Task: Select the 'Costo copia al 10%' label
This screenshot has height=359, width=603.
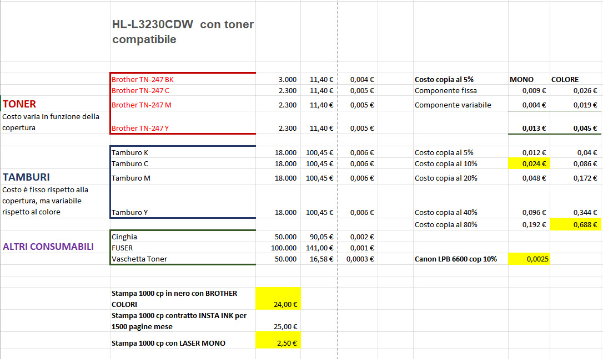Action: tap(461, 163)
